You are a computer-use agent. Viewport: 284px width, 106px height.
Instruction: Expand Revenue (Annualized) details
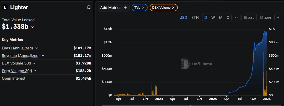[x=43, y=56]
